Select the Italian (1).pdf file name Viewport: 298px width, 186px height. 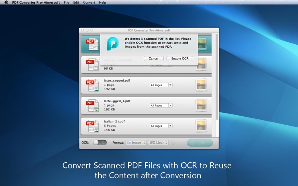tap(114, 122)
